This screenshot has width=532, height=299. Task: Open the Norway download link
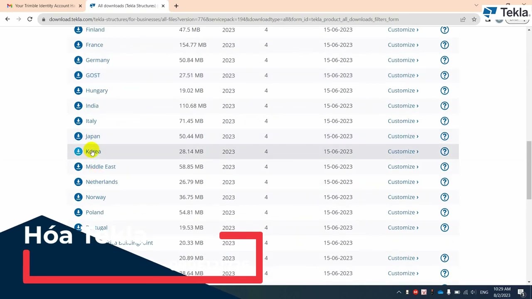pos(96,197)
